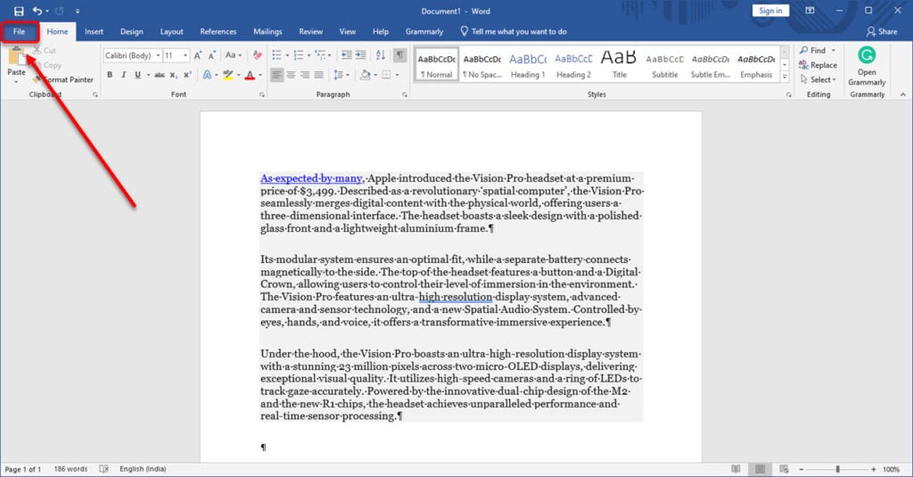Zoom out with the minus button
Viewport: 913px width, 477px height.
[x=802, y=469]
